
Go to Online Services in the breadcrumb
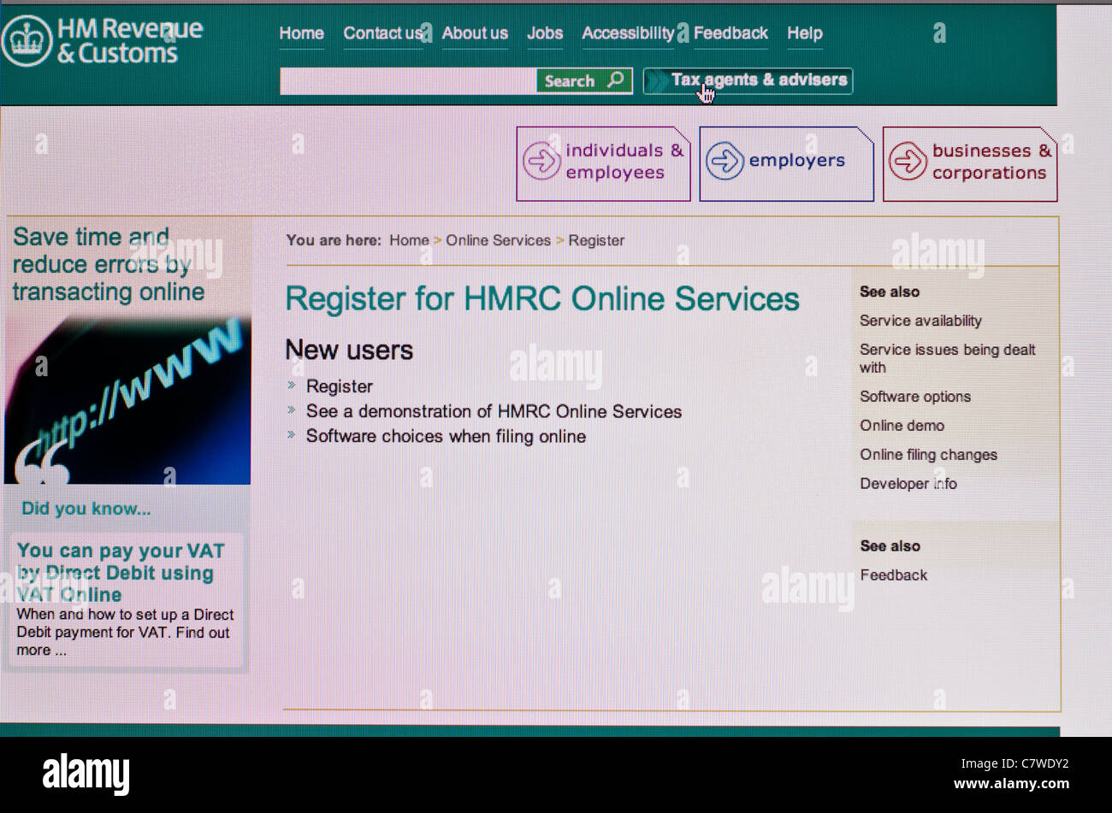(x=498, y=240)
